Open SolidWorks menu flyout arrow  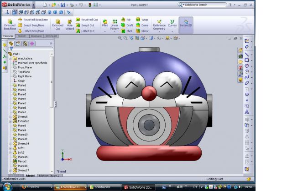point(34,5)
